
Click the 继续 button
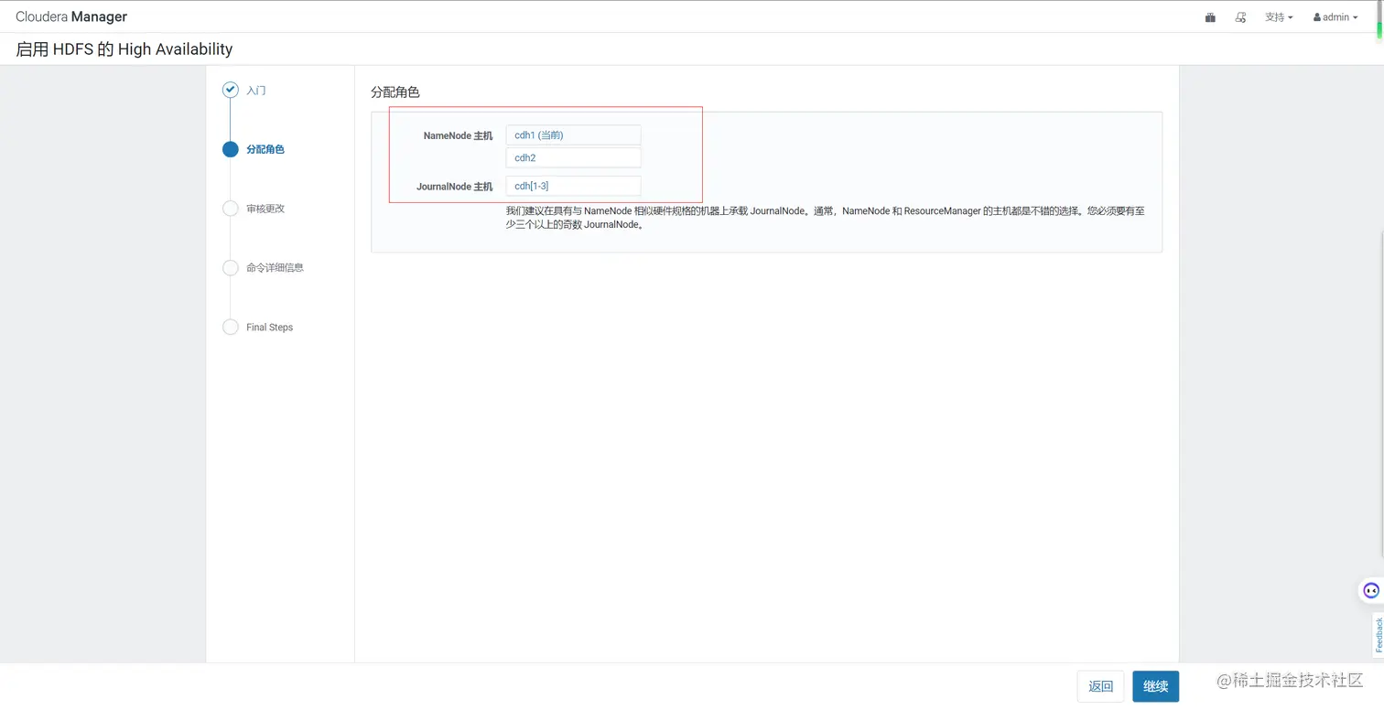coord(1156,686)
